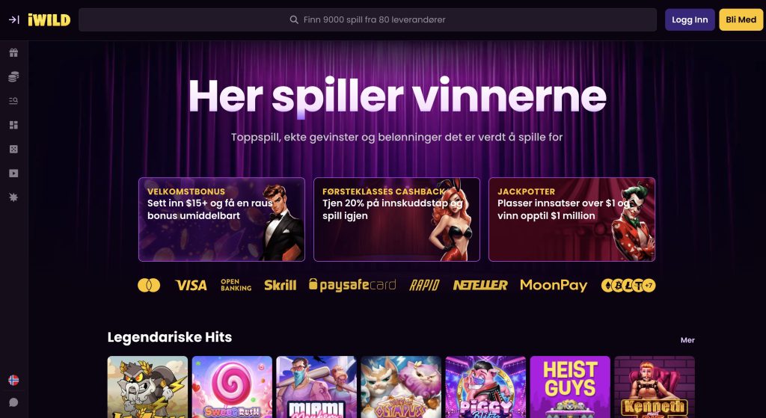Click the iWILD logo
Image resolution: width=766 pixels, height=418 pixels.
(49, 20)
